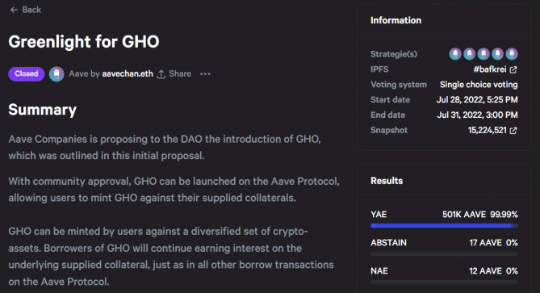
Task: Click the Share text button
Action: coord(180,73)
